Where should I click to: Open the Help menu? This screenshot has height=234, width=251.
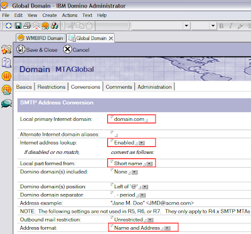(x=102, y=15)
